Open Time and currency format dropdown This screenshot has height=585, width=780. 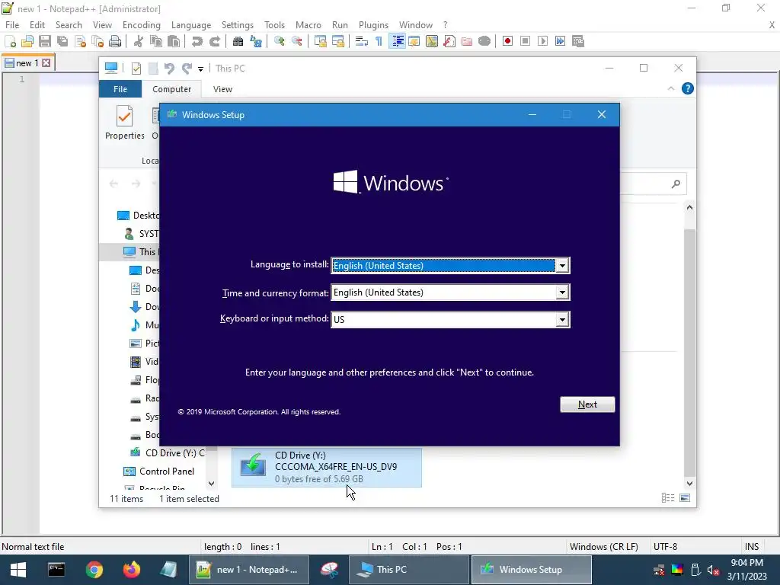click(562, 292)
